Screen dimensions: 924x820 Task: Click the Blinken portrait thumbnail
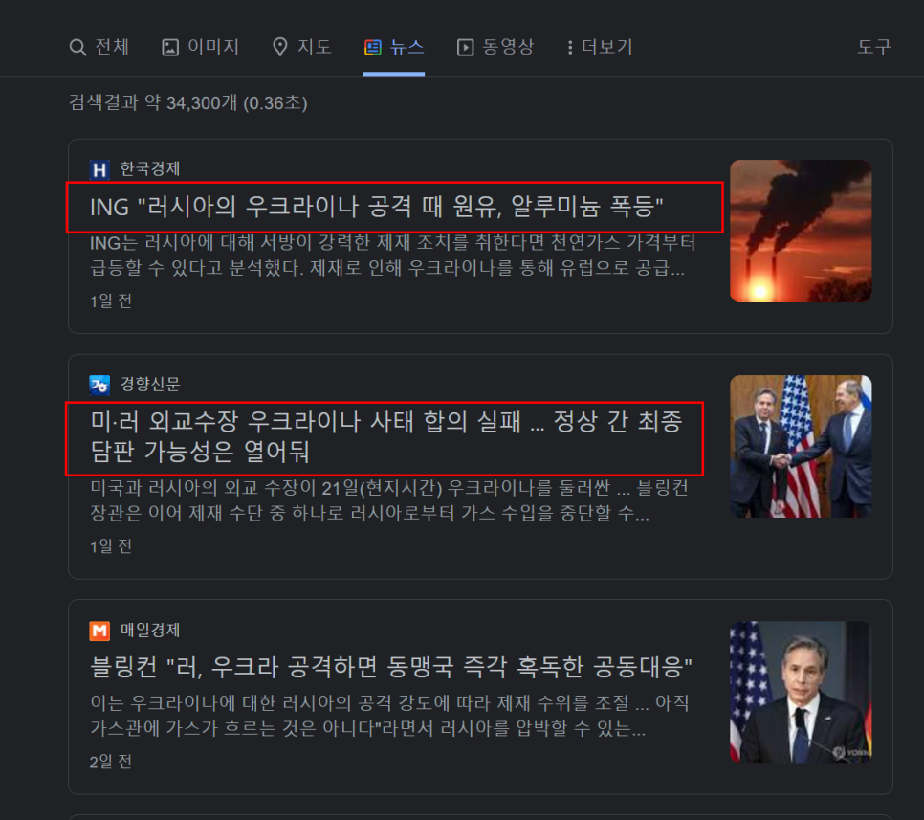pyautogui.click(x=801, y=692)
